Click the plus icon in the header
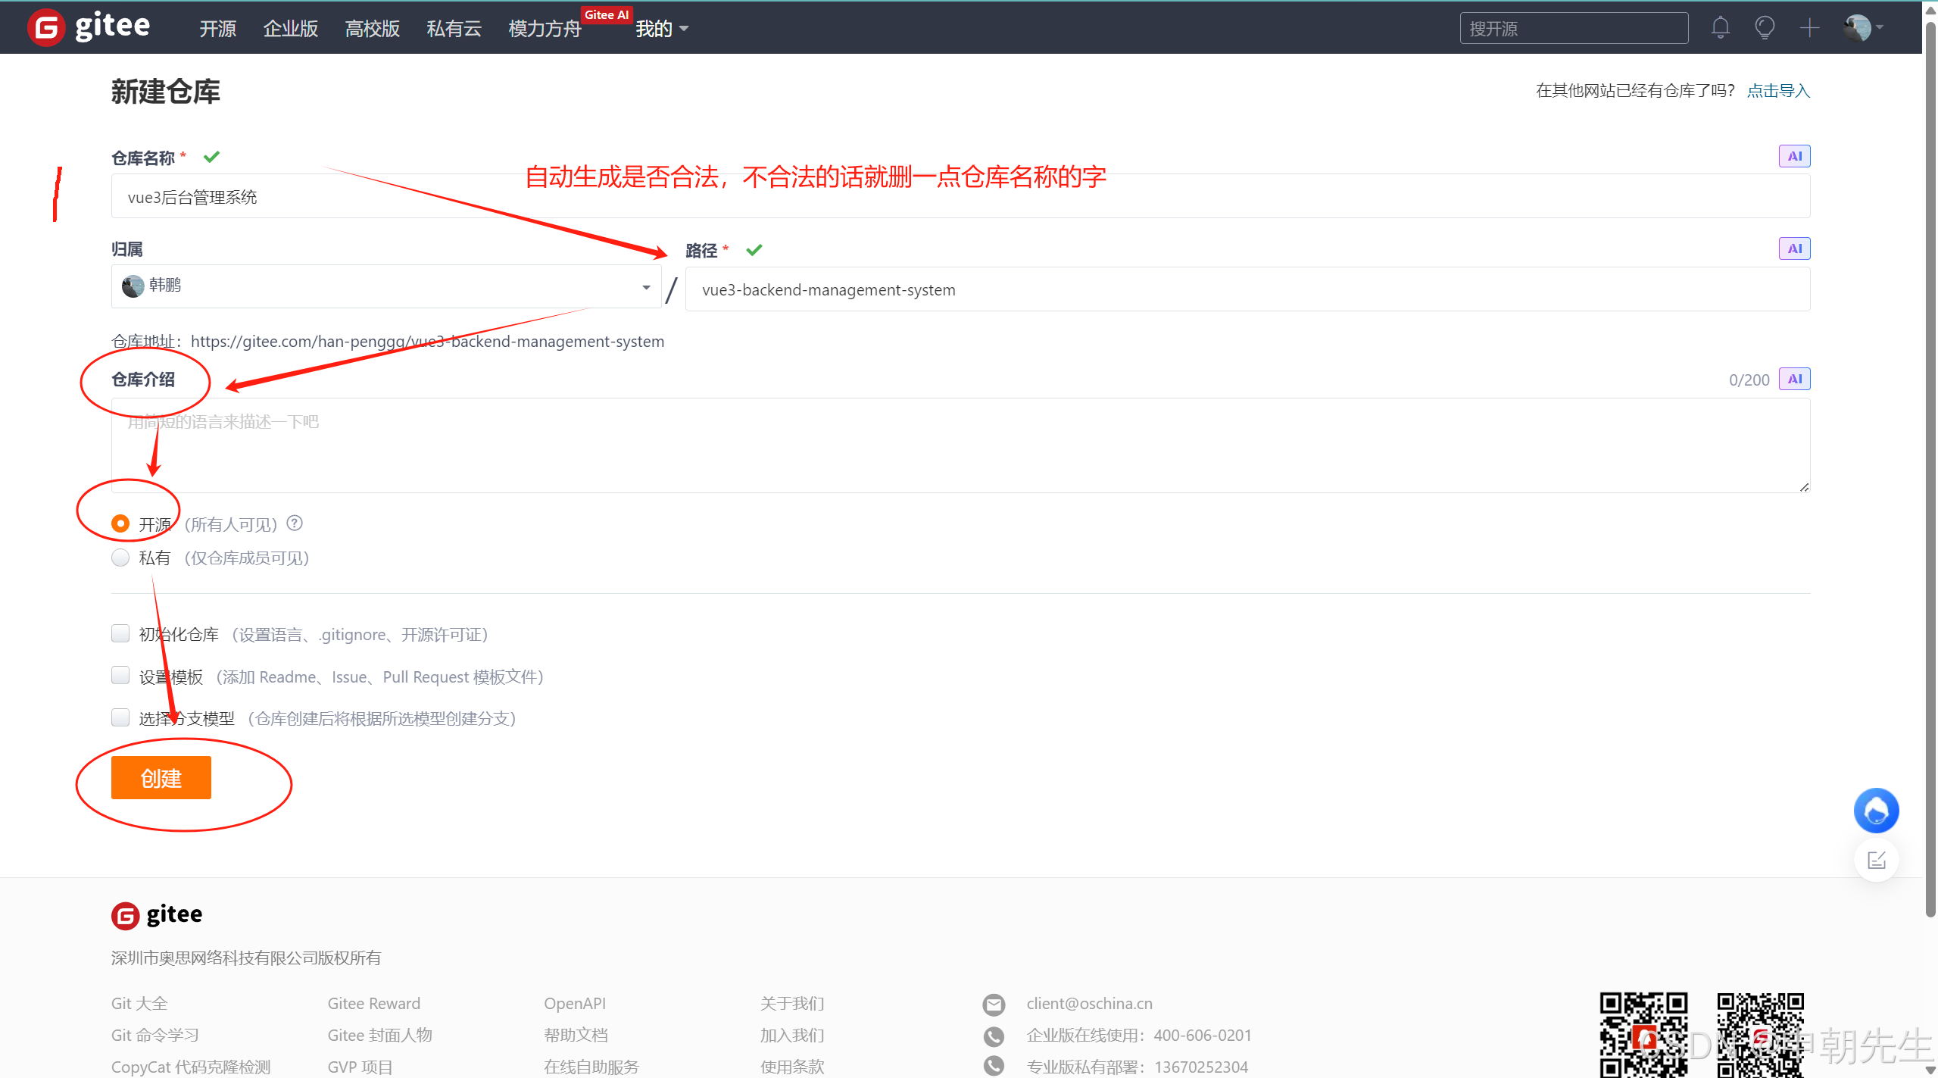 [1809, 28]
